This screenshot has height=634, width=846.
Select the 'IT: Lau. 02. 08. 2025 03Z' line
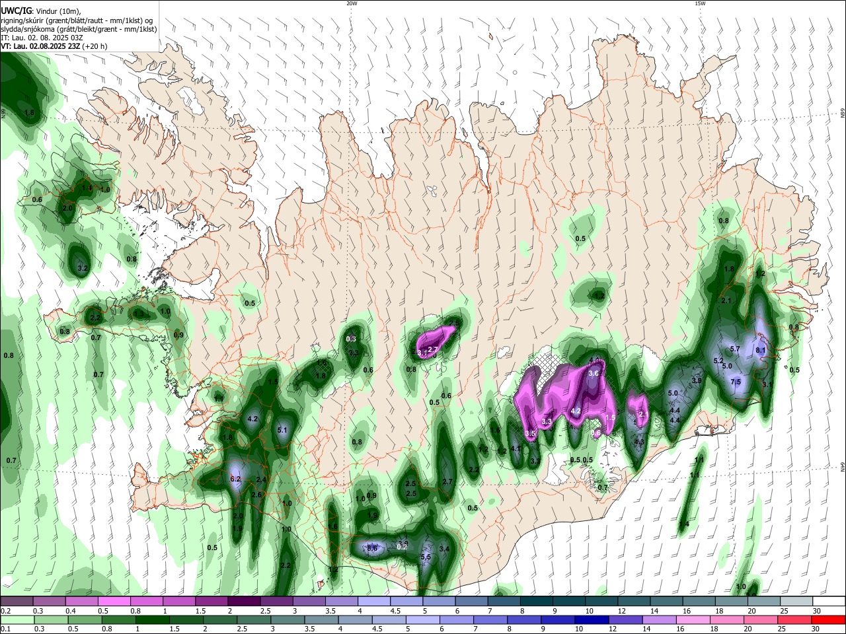[x=42, y=38]
